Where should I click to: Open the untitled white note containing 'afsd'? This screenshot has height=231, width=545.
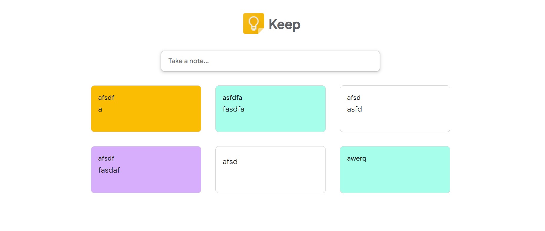(270, 170)
